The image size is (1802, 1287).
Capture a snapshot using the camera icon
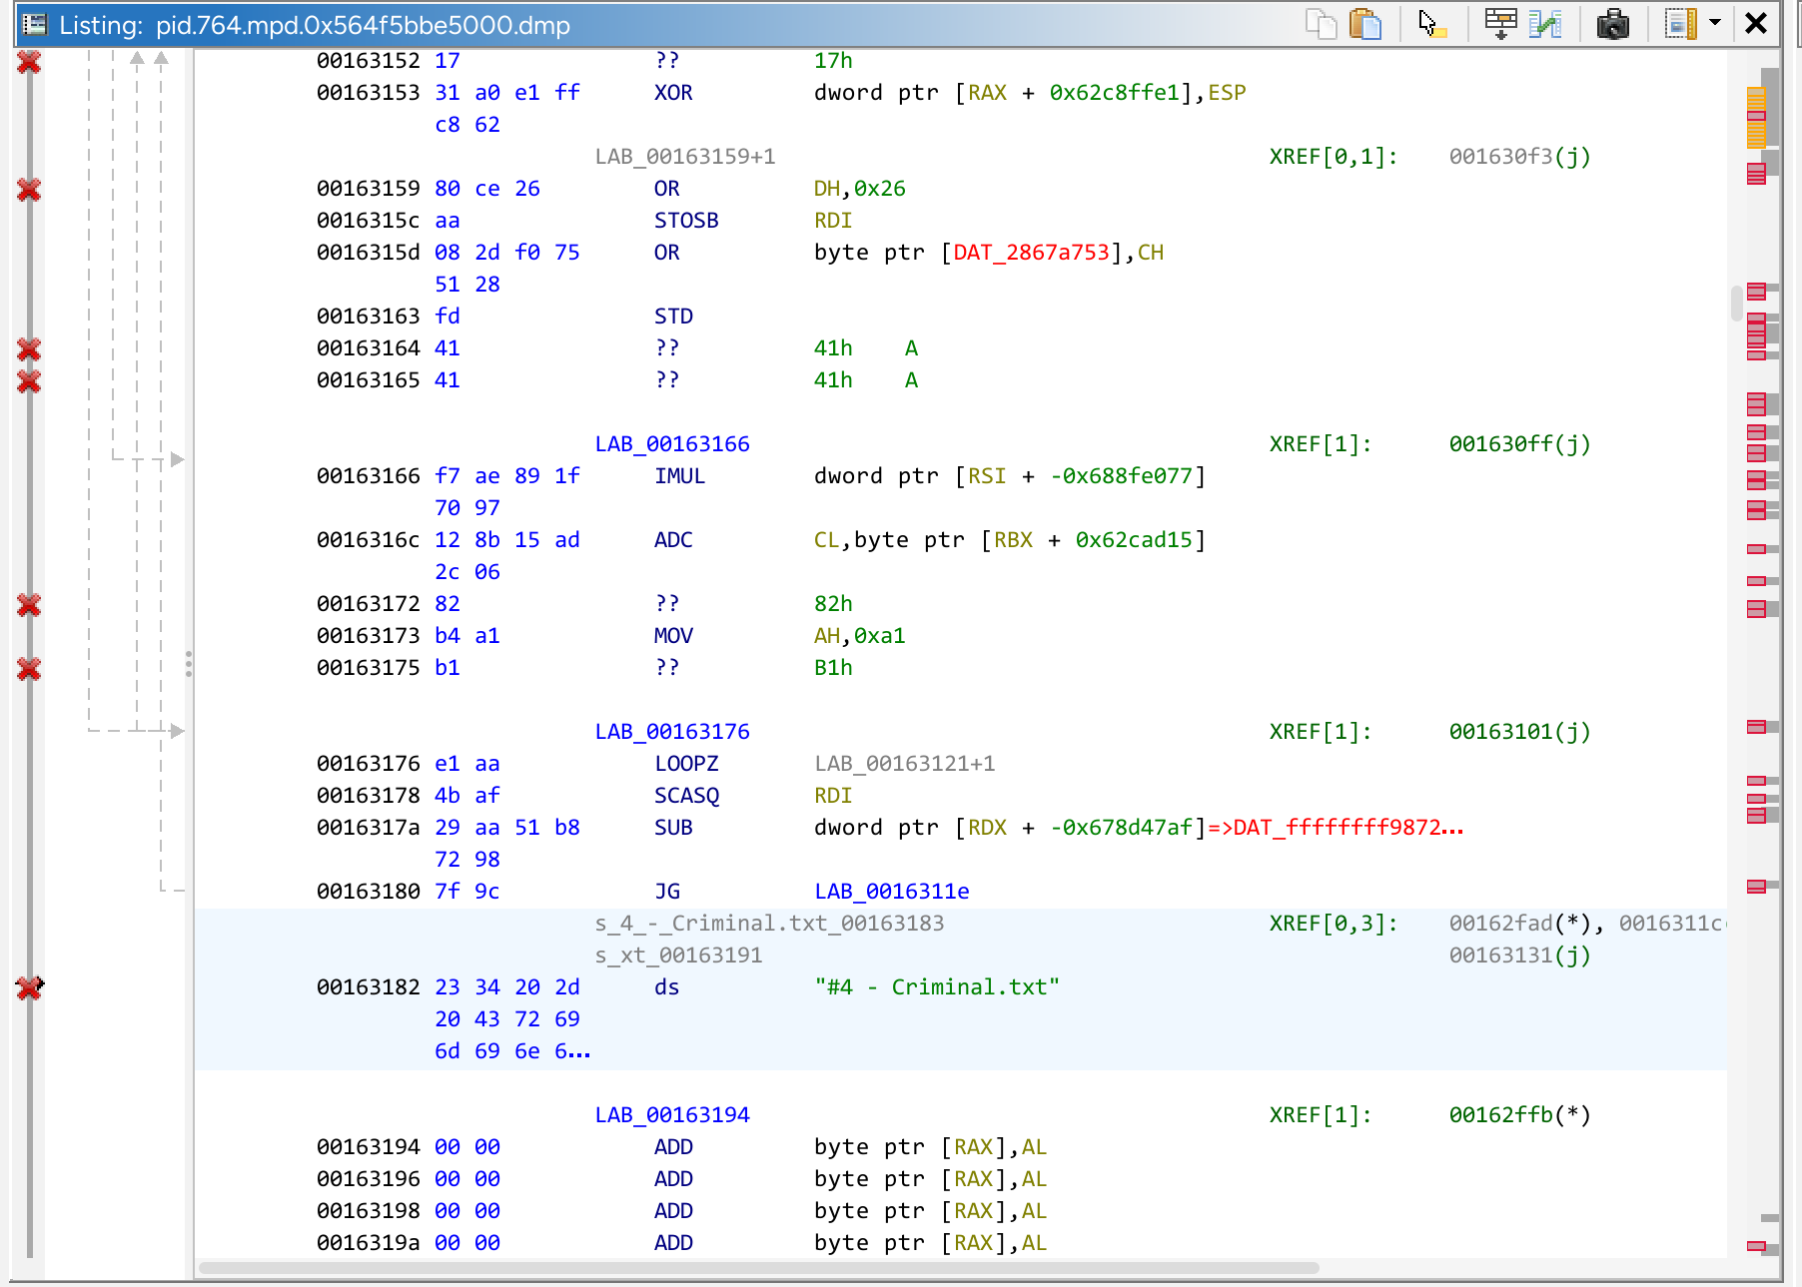point(1614,24)
